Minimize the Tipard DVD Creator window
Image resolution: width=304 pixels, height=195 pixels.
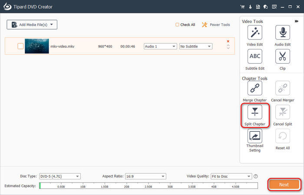click(282, 7)
